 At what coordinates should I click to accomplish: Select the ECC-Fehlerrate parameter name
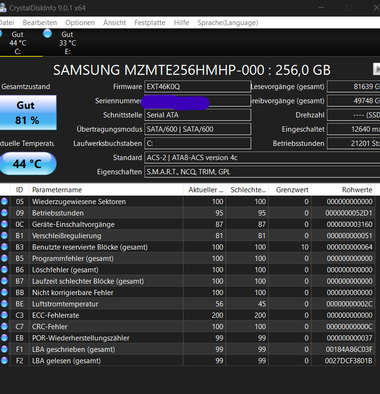pyautogui.click(x=55, y=315)
